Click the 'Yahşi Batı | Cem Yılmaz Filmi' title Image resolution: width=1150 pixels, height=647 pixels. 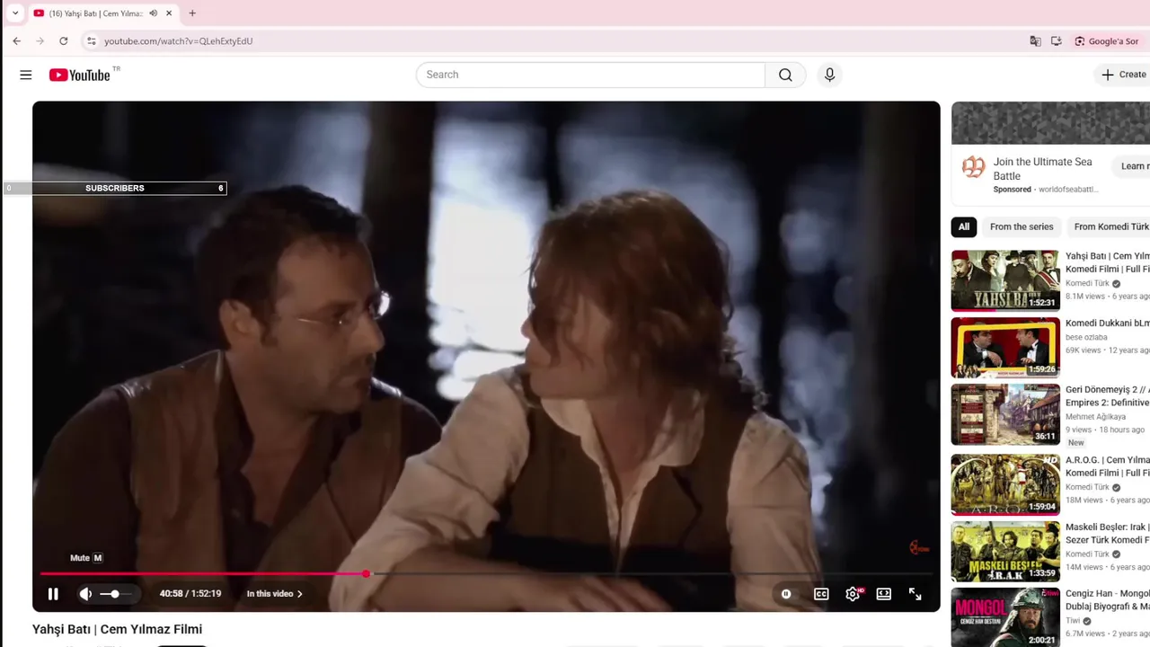coord(117,629)
